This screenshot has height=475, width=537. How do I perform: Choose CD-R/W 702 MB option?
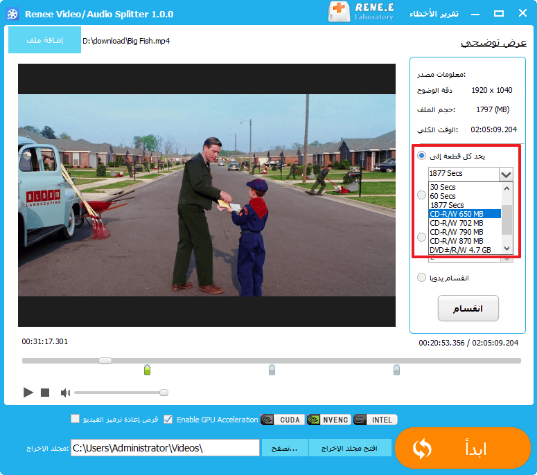click(465, 223)
